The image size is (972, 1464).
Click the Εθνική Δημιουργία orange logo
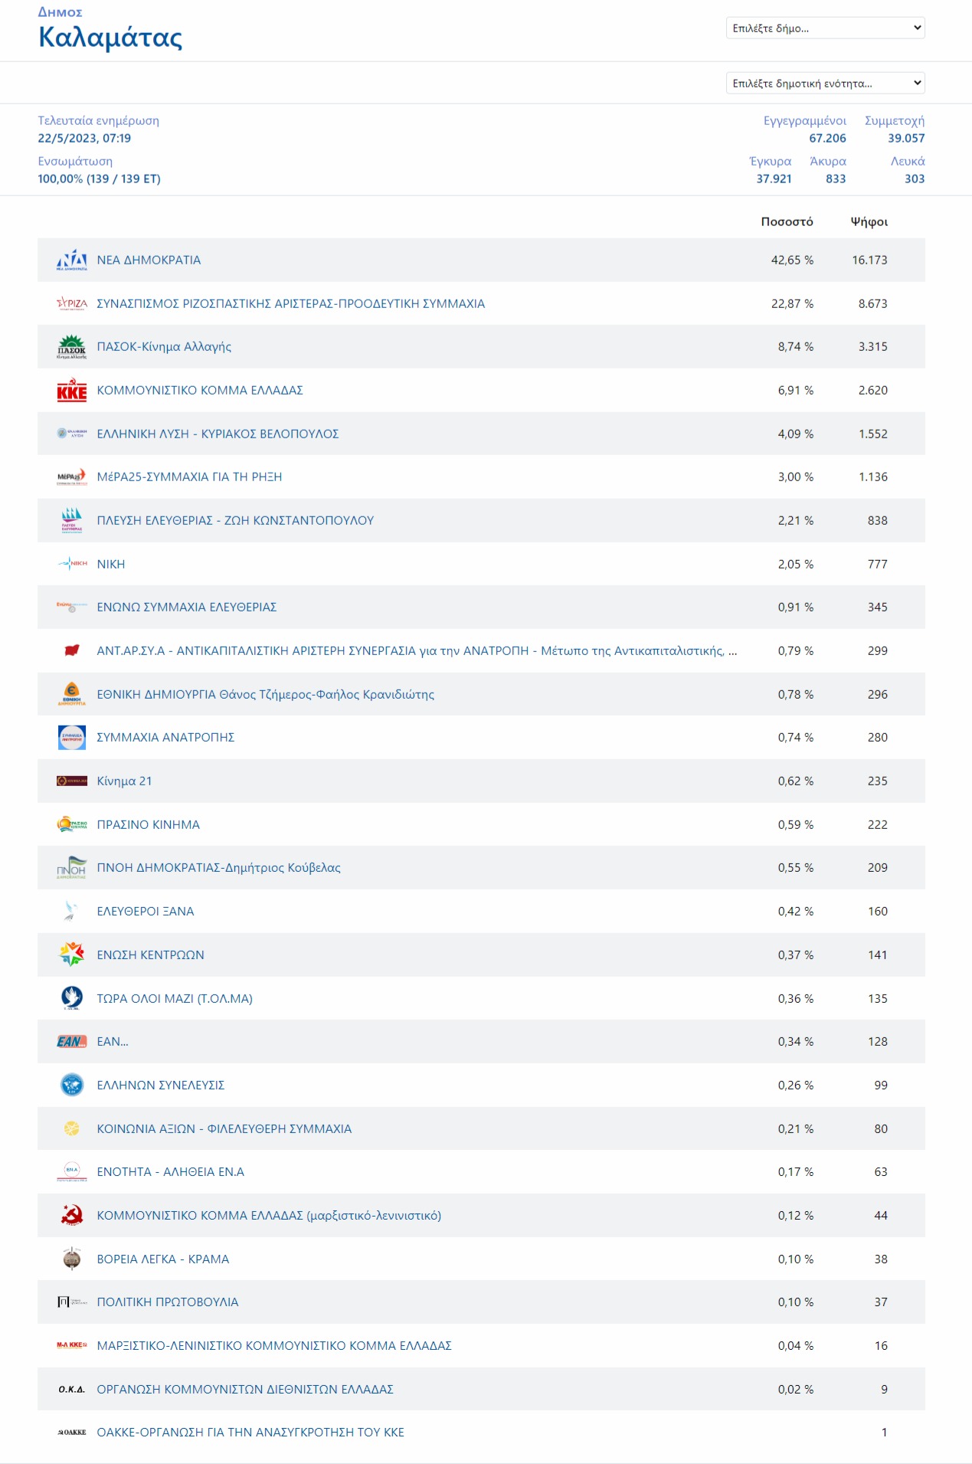pyautogui.click(x=72, y=694)
